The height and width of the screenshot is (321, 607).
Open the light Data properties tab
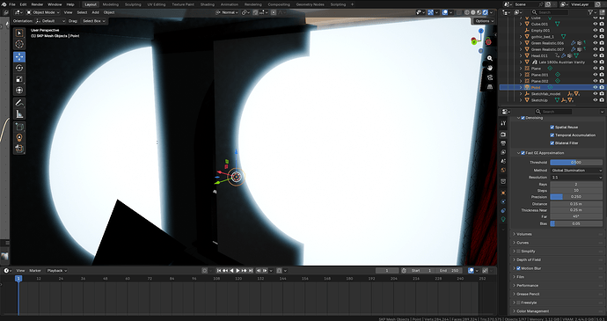point(503,220)
